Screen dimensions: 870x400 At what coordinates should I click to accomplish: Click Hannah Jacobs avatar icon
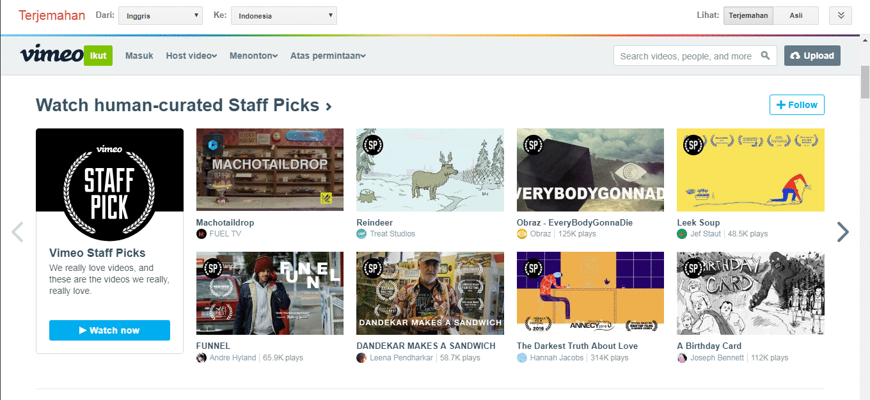(522, 358)
